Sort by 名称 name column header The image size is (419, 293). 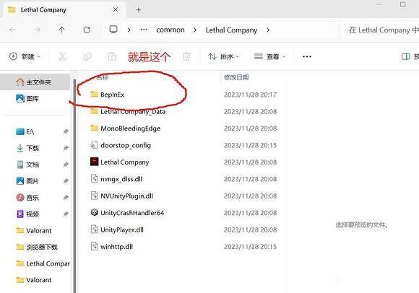pos(103,77)
